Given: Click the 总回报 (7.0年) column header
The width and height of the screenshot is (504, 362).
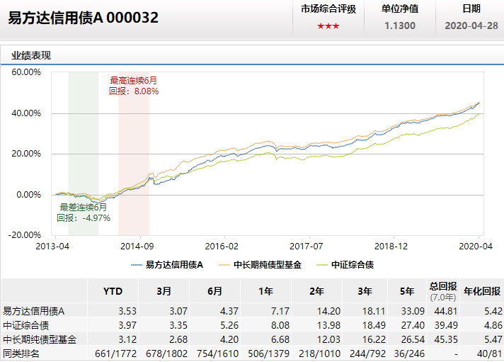Looking at the screenshot, I should click(443, 292).
